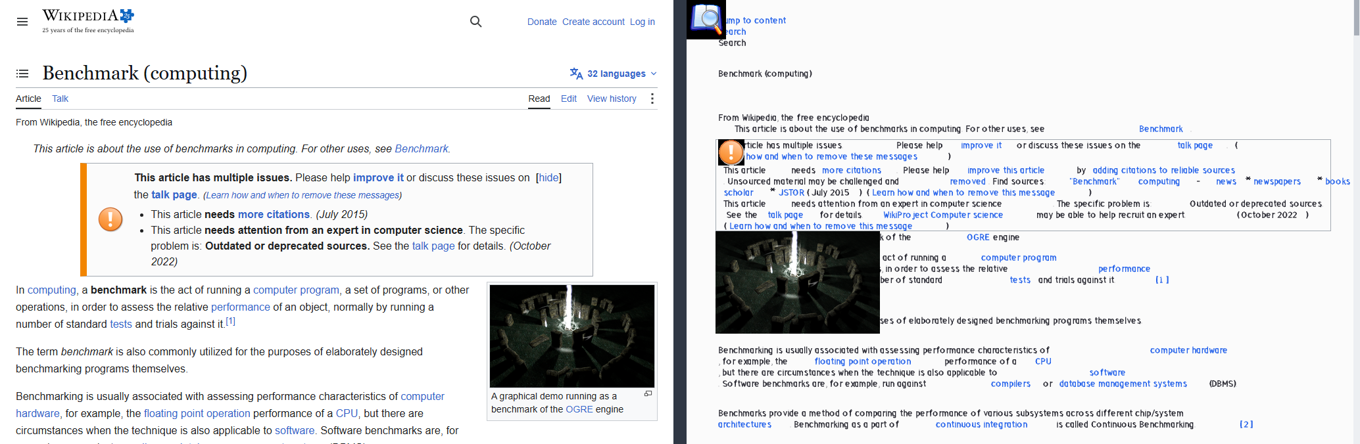Viewport: 1360px width, 444px height.
Task: Follow the Donate link
Action: (x=542, y=22)
